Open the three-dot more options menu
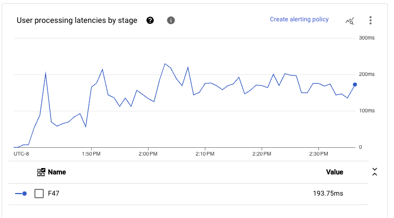Image resolution: width=394 pixels, height=218 pixels. coord(371,20)
